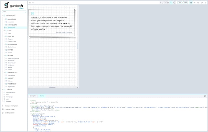Select the highlighted desktop viewport icon
Viewport: 208px width, 132px height.
point(171,3)
